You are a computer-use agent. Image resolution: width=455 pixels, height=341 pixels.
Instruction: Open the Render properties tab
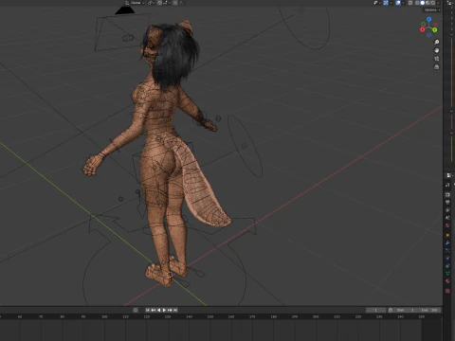pos(447,195)
